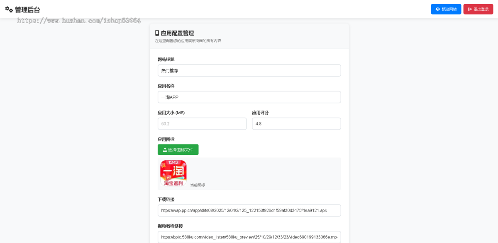Screen dimensions: 498x243
Task: Click the 视频教程链接 input field
Action: click(249, 236)
